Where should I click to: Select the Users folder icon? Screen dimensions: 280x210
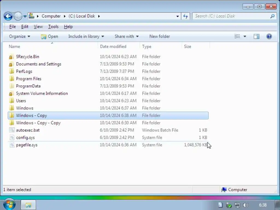point(11,101)
